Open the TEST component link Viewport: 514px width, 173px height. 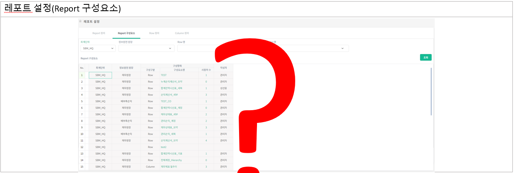(164, 75)
